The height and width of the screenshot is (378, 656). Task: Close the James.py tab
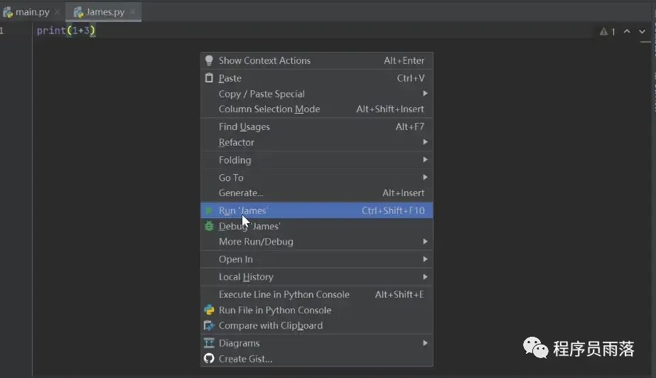click(133, 12)
